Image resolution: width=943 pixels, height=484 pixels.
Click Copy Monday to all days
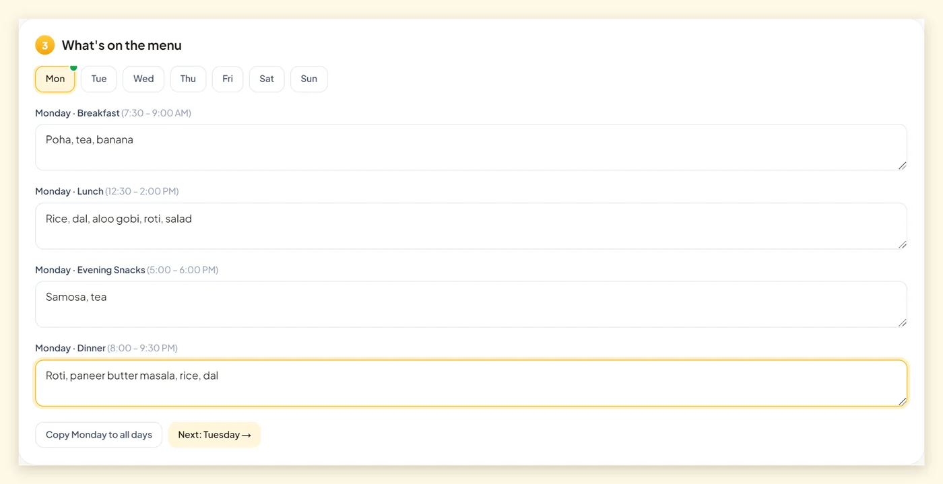(99, 435)
